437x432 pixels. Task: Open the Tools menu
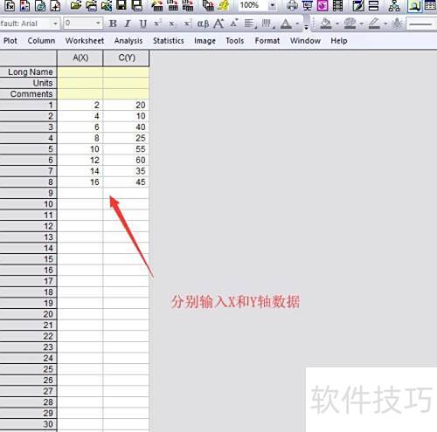[x=235, y=41]
